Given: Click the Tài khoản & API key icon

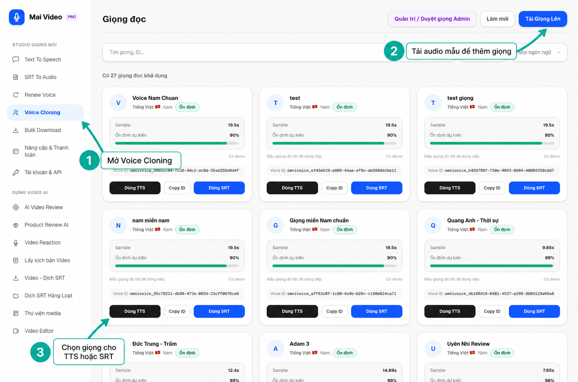Looking at the screenshot, I should (16, 173).
